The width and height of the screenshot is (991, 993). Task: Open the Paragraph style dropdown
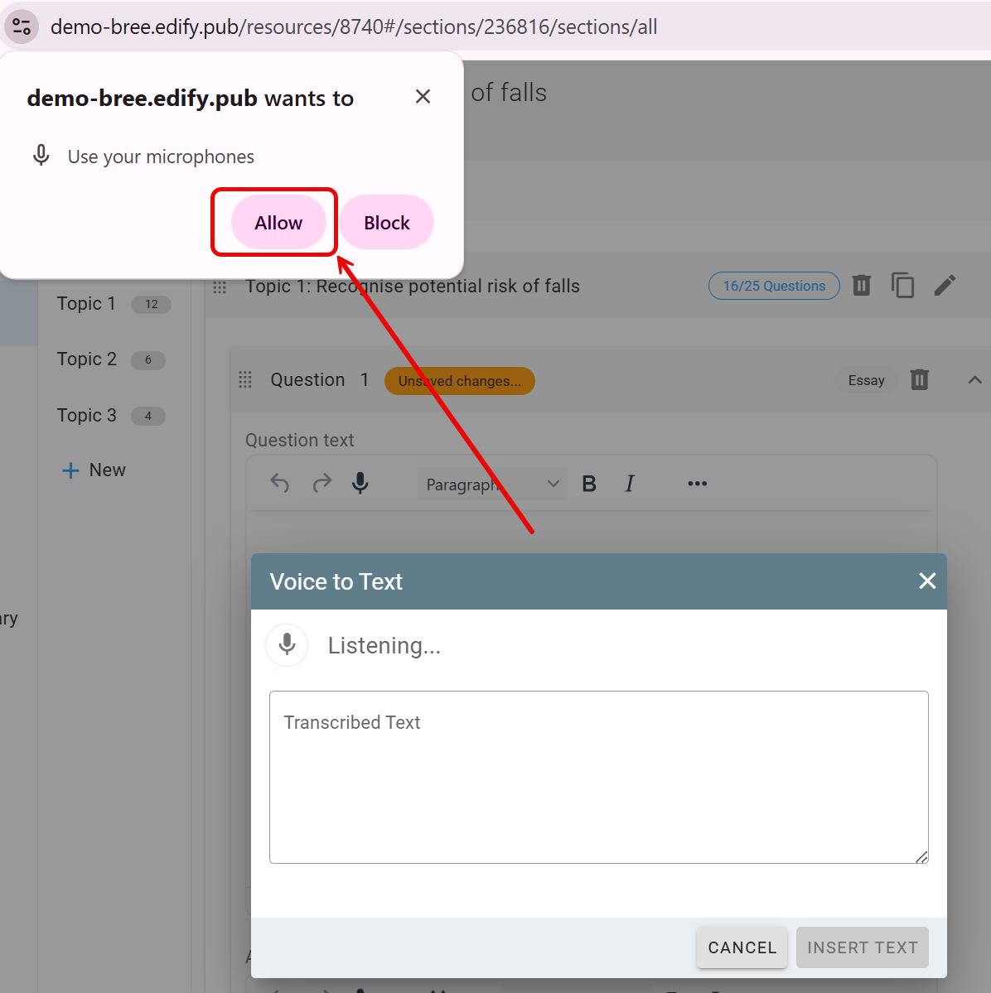491,484
